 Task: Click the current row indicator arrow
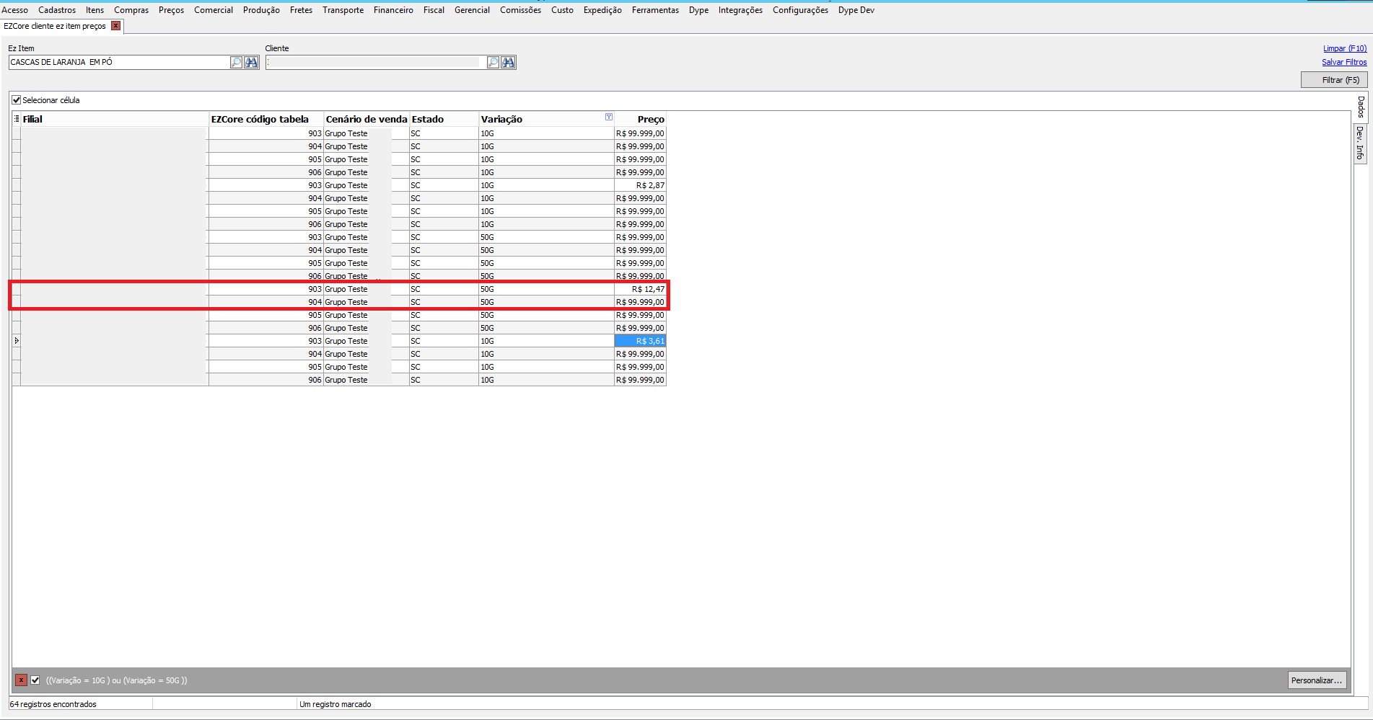(16, 341)
